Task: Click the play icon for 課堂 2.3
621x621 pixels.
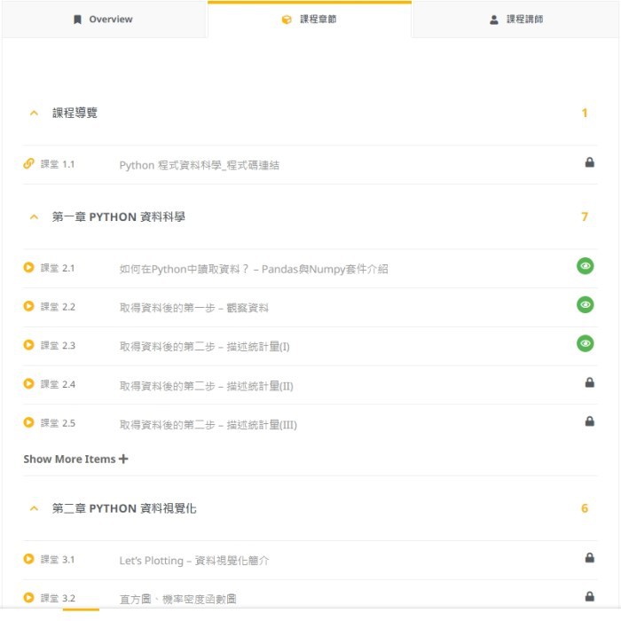Action: [x=28, y=345]
